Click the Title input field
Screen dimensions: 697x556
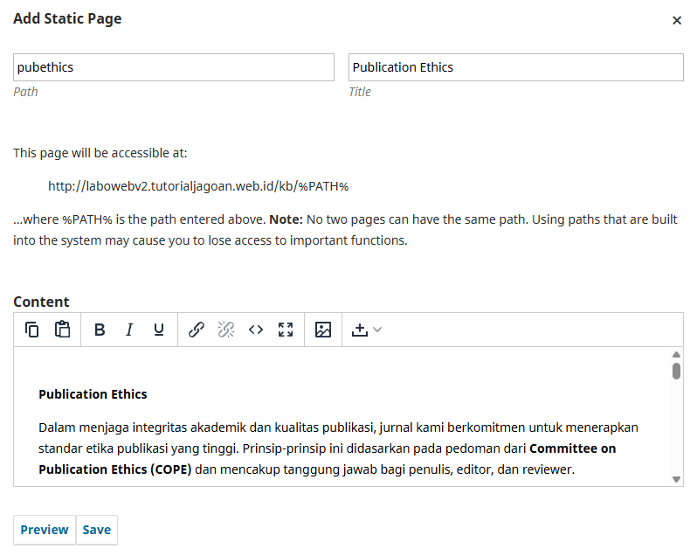515,67
